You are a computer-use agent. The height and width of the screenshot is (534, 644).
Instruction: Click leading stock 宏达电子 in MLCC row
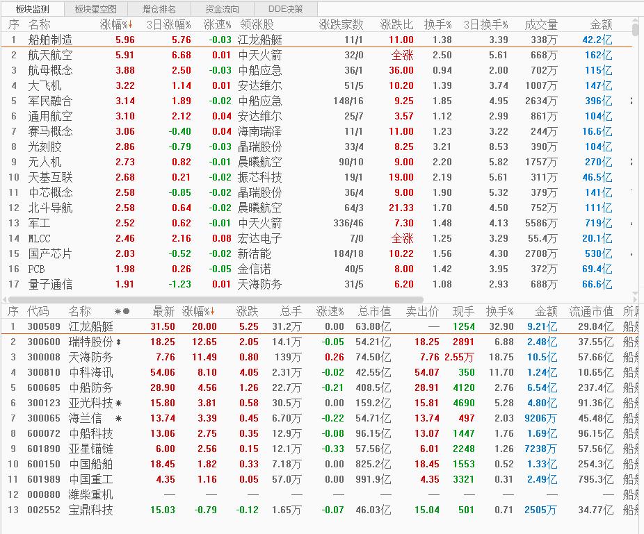(x=260, y=238)
